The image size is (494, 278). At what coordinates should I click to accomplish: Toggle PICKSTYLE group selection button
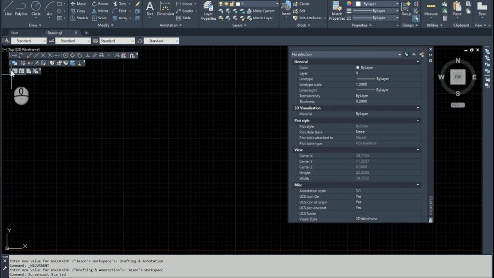pyautogui.click(x=416, y=18)
